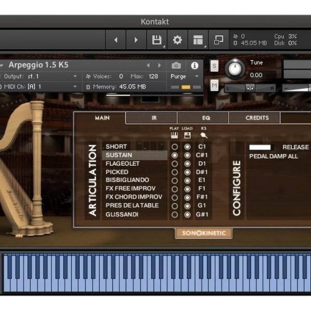Click the previous arrow in Kontakt toolbar
Image resolution: width=311 pixels, height=311 pixels.
[116, 40]
